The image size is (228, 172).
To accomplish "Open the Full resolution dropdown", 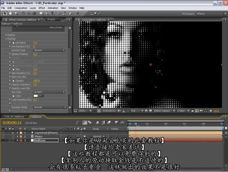I will coord(137,111).
